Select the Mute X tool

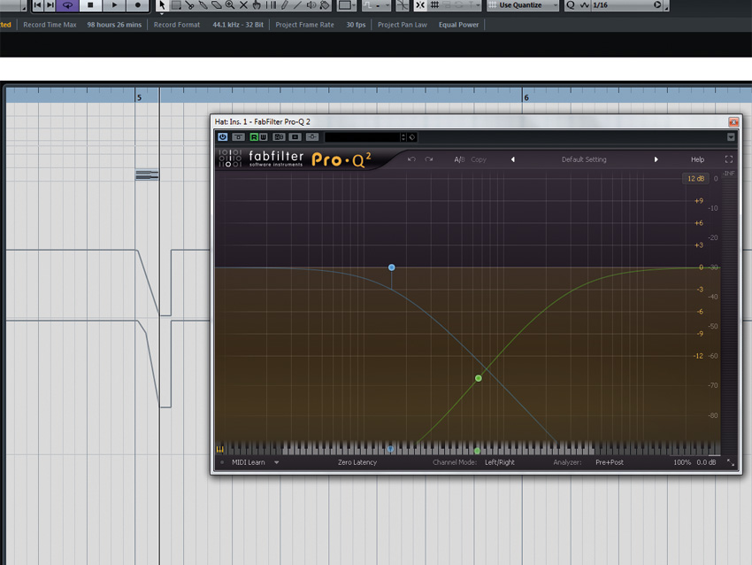(243, 5)
